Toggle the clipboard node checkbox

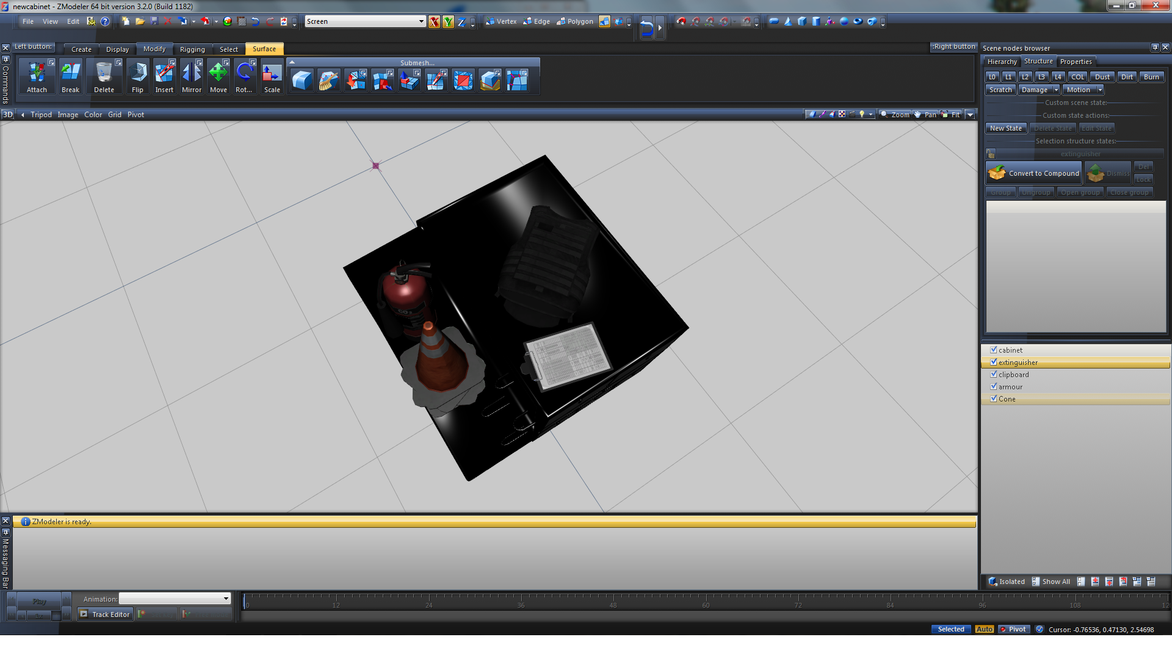point(993,374)
